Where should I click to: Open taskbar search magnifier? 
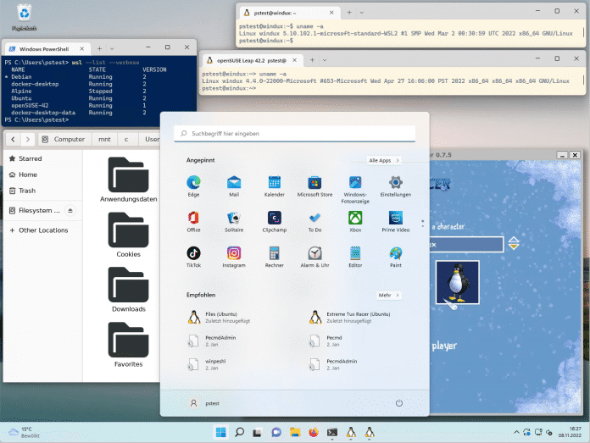tap(239, 433)
